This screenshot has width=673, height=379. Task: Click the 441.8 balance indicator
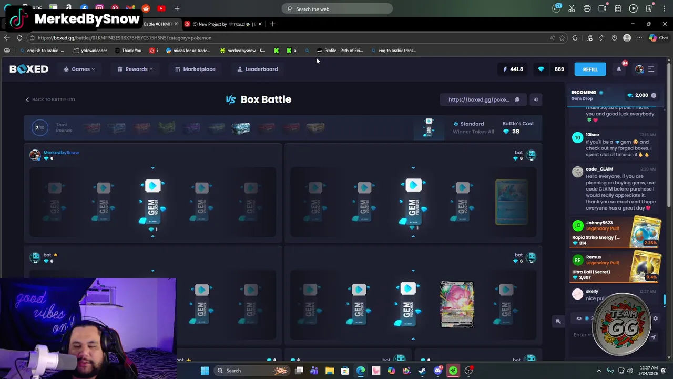pos(514,69)
